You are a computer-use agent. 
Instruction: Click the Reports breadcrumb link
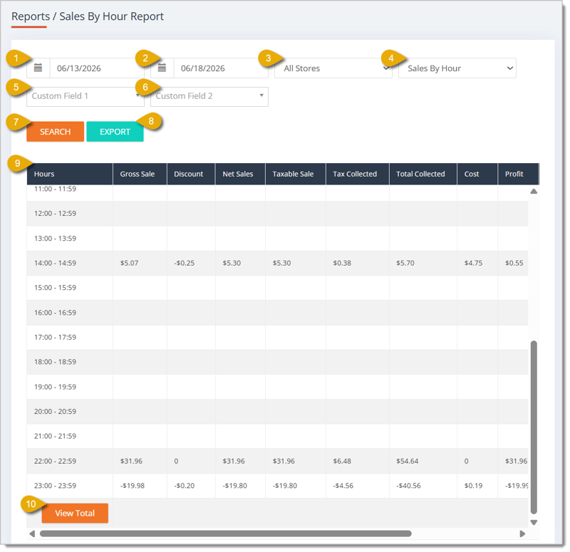tap(31, 16)
